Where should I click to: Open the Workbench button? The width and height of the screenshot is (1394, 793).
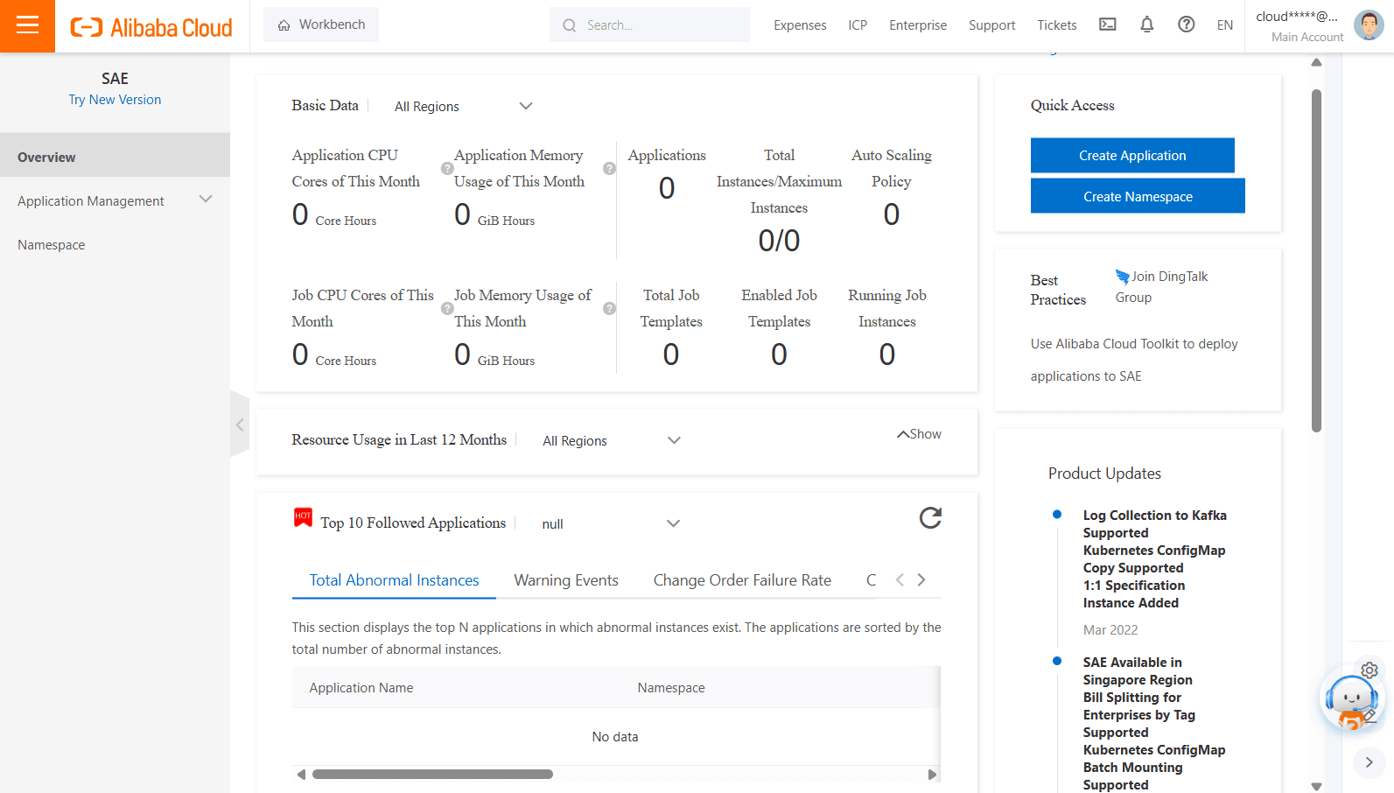(321, 25)
